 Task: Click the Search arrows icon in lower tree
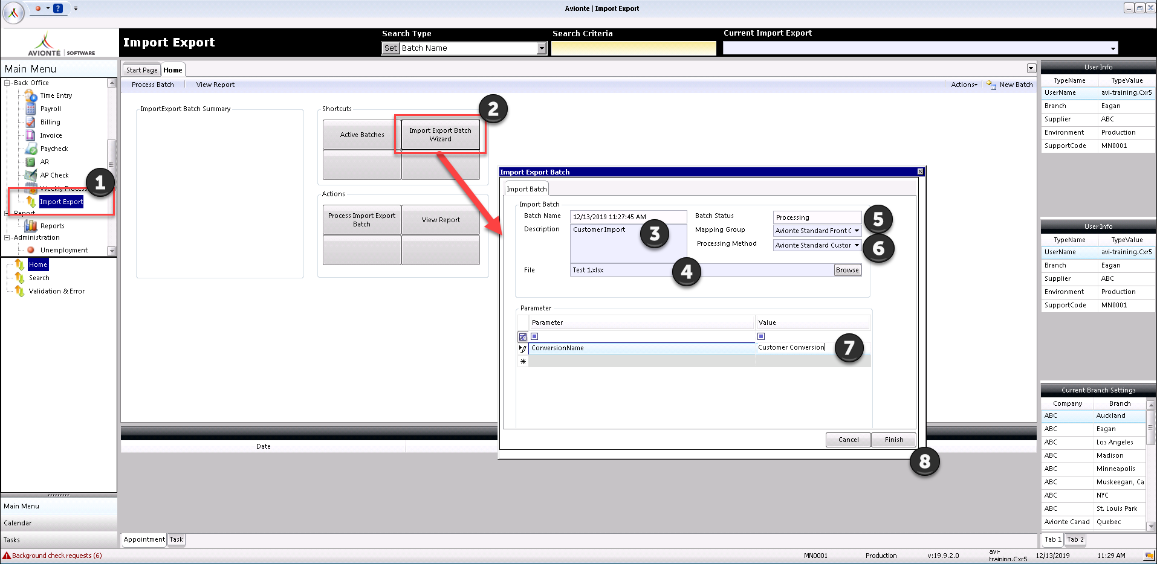click(x=19, y=278)
